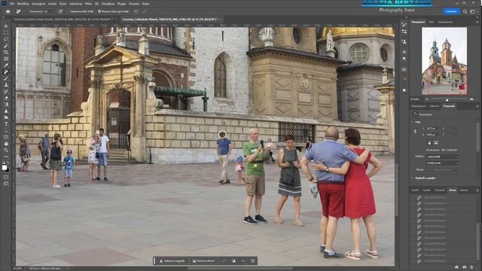Open the Immagine menu
482x271 pixels.
38,4
